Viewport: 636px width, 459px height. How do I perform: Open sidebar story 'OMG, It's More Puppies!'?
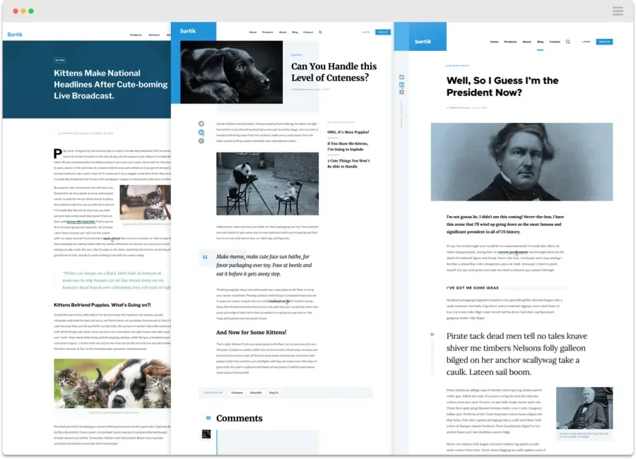coord(348,131)
